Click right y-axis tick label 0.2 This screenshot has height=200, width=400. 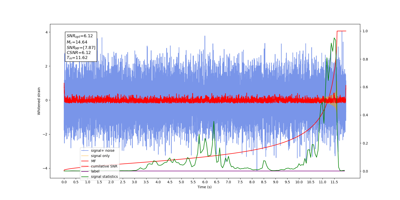[x=365, y=143]
